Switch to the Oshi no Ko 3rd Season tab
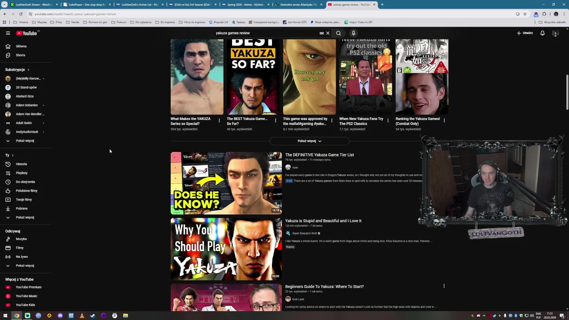 [192, 4]
